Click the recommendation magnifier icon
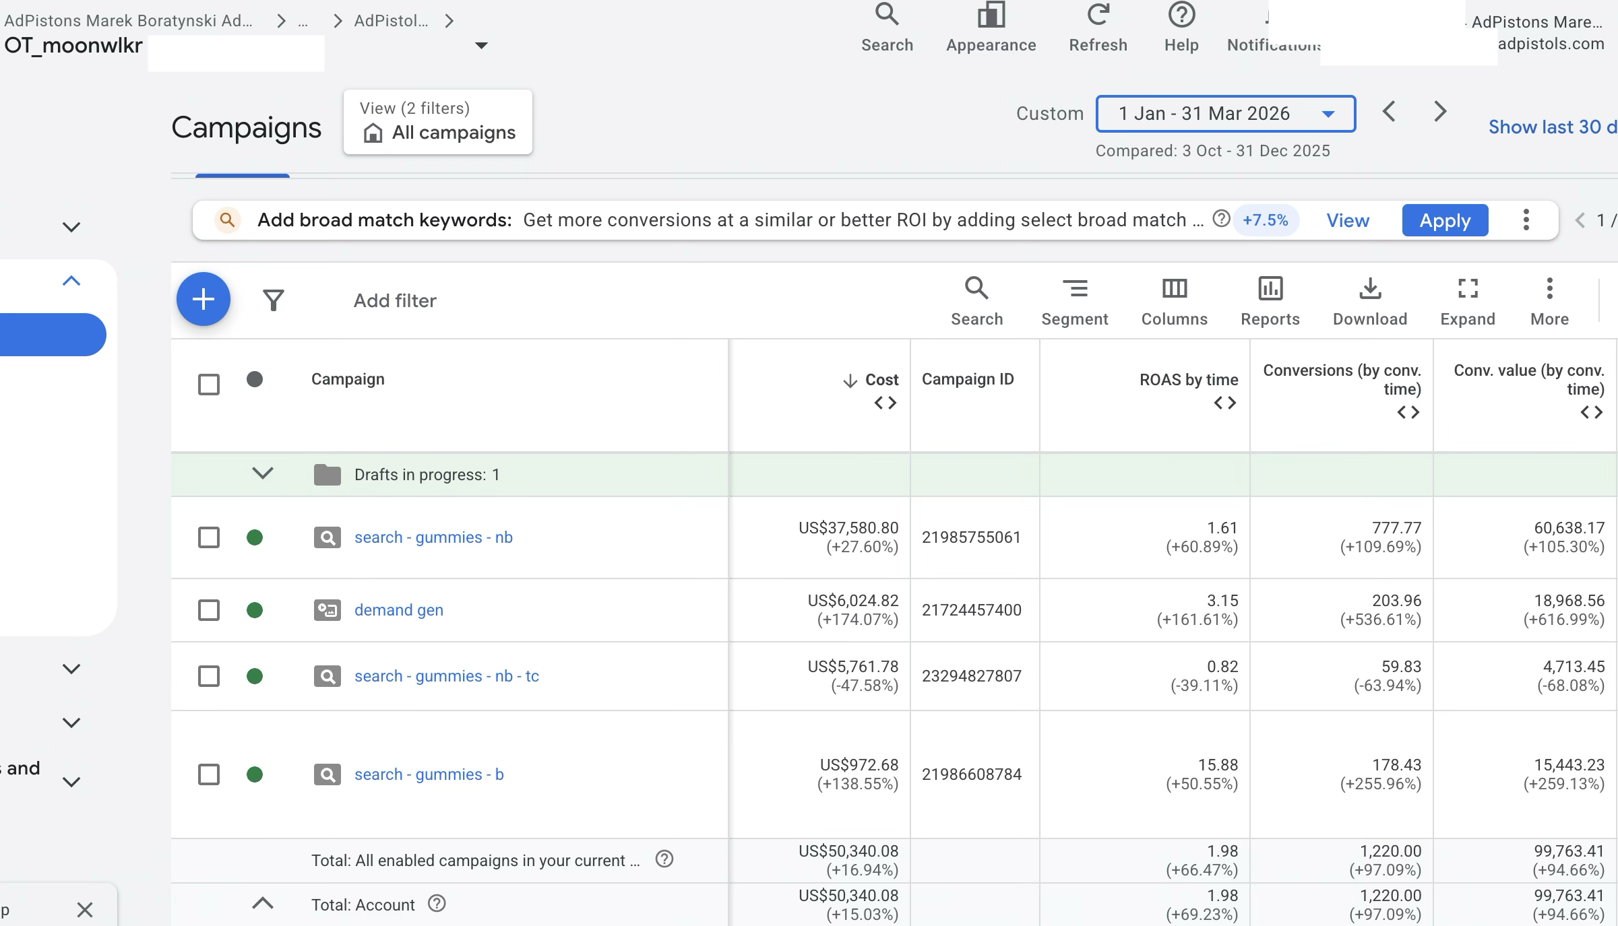The height and width of the screenshot is (926, 1618). pyautogui.click(x=228, y=220)
